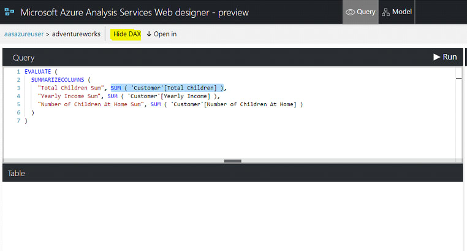Click the "Total Children Sum" string
The width and height of the screenshot is (467, 251).
pyautogui.click(x=71, y=88)
